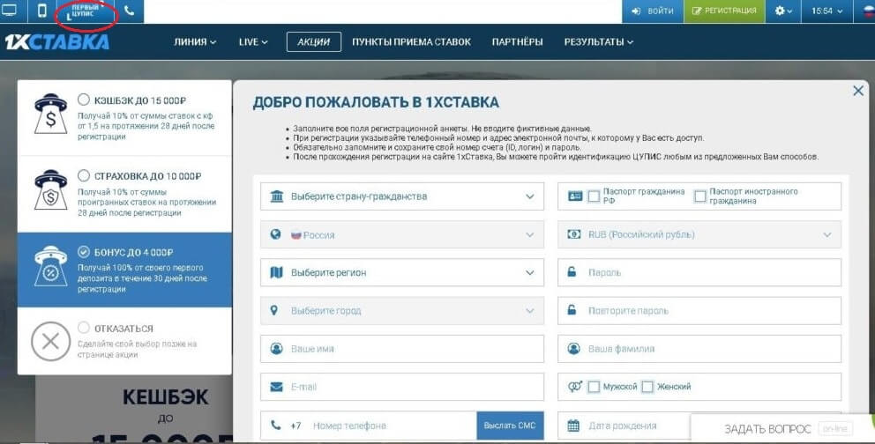Click the person icon beside Ваше имя
875x444 pixels.
276,349
